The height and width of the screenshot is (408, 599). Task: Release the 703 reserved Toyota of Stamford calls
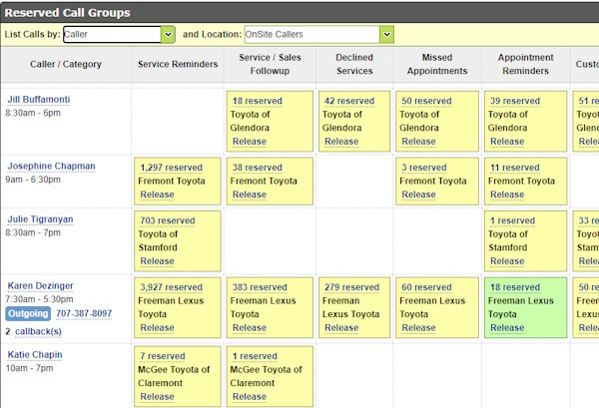[157, 261]
